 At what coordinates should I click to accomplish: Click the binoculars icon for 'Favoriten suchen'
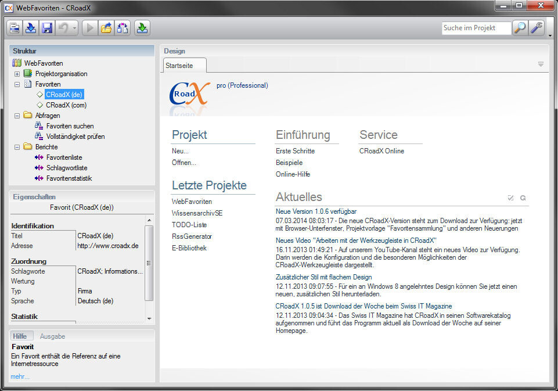[x=39, y=125]
